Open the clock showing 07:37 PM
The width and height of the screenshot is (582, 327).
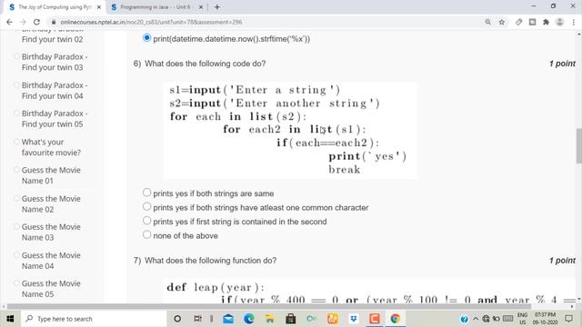[x=546, y=319]
